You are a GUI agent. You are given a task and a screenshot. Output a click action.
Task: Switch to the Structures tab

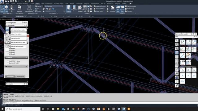tap(10, 76)
